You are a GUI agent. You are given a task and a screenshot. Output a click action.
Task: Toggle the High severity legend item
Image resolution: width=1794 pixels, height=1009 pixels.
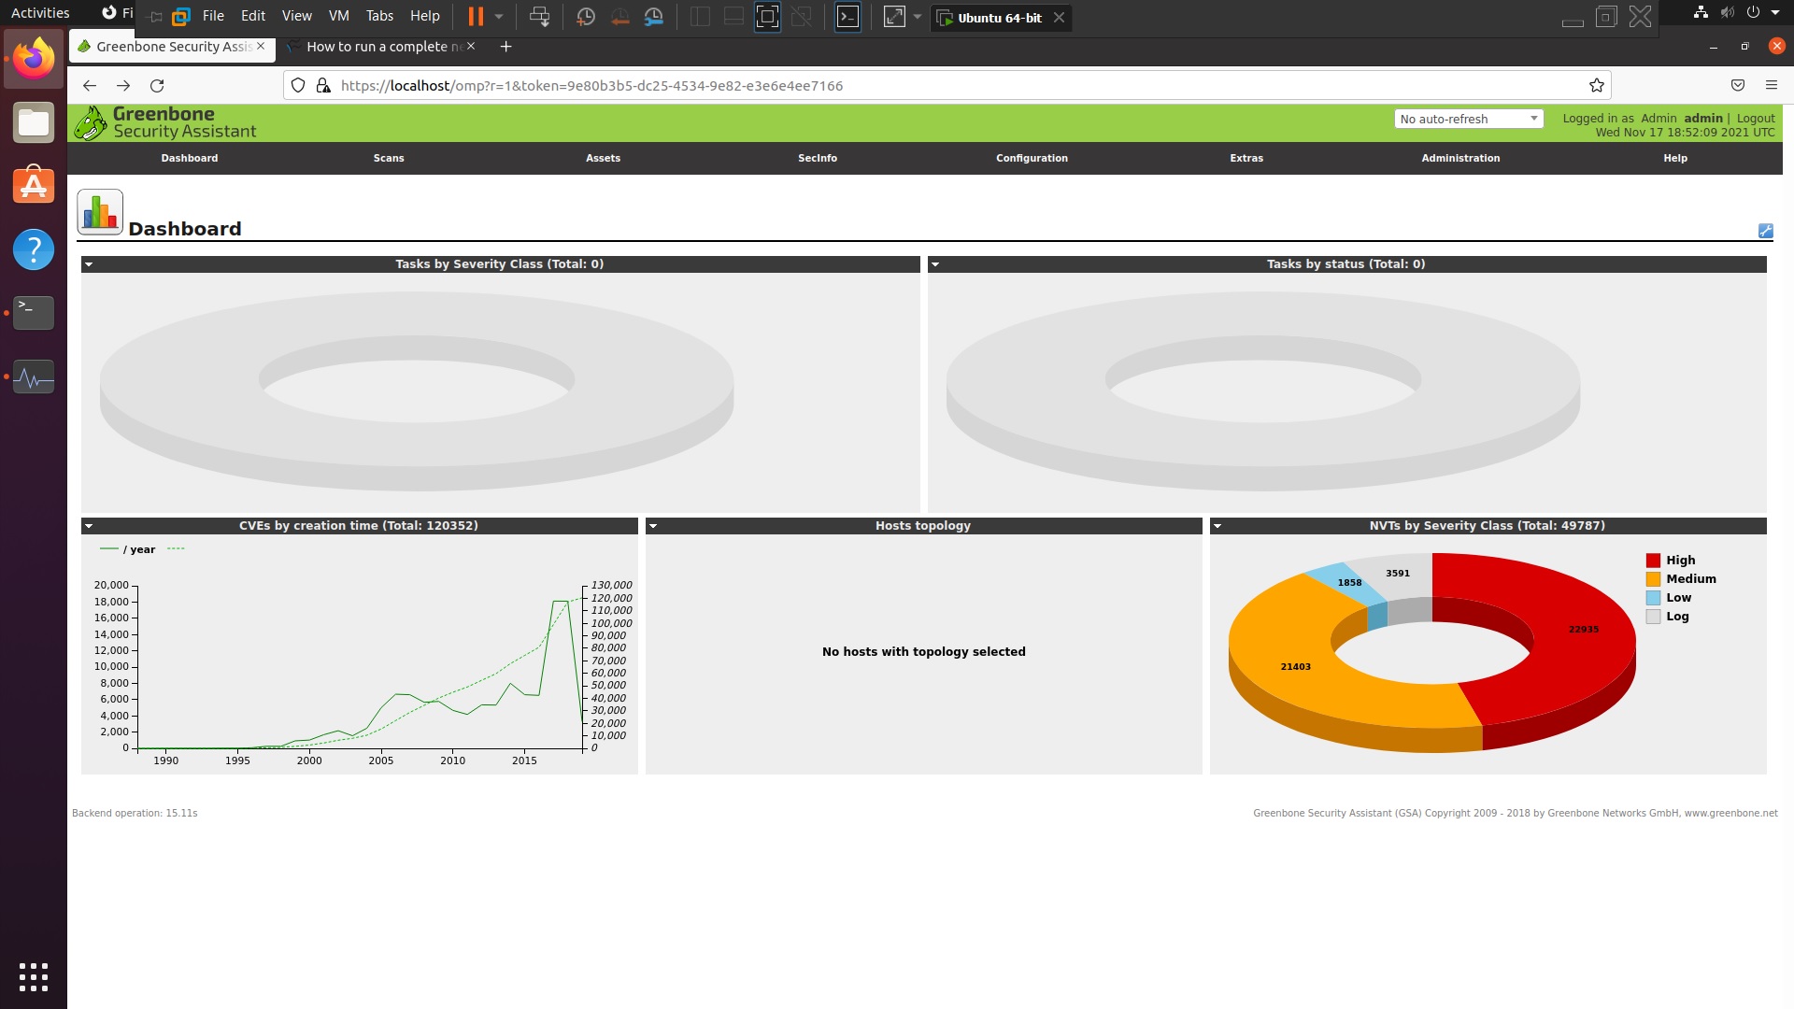coord(1679,561)
